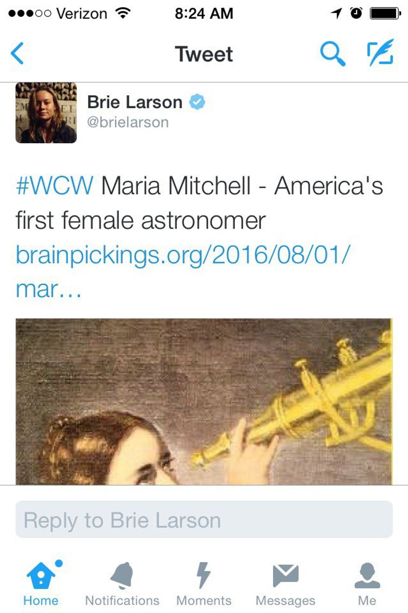408x613 pixels.
Task: Tap the Brie Larson display name
Action: pos(135,102)
